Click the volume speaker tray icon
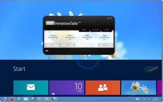This screenshot has height=102, width=163. 149,99
